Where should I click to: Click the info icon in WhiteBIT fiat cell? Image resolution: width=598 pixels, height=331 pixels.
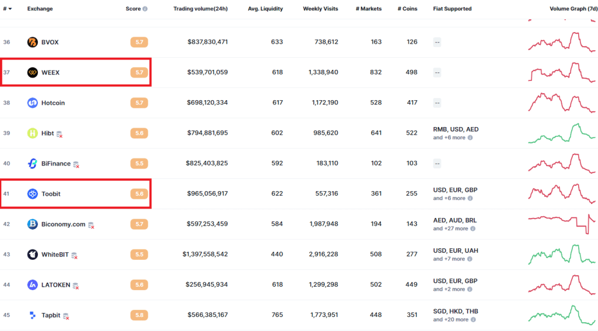(x=470, y=259)
